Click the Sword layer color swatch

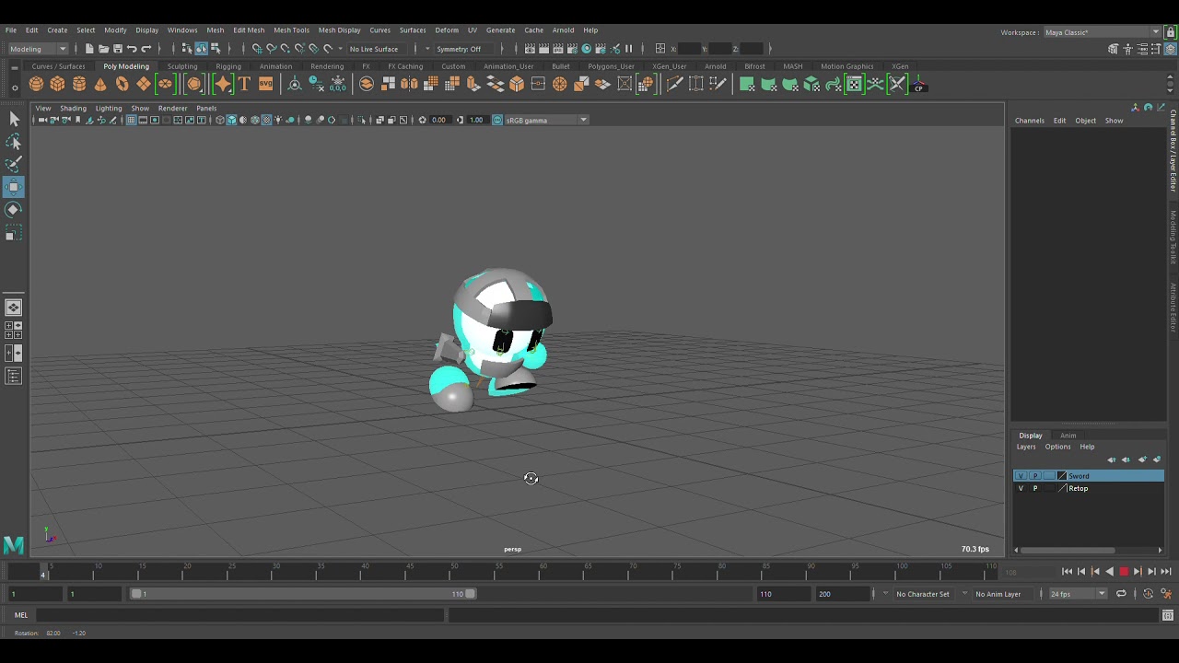click(x=1062, y=476)
